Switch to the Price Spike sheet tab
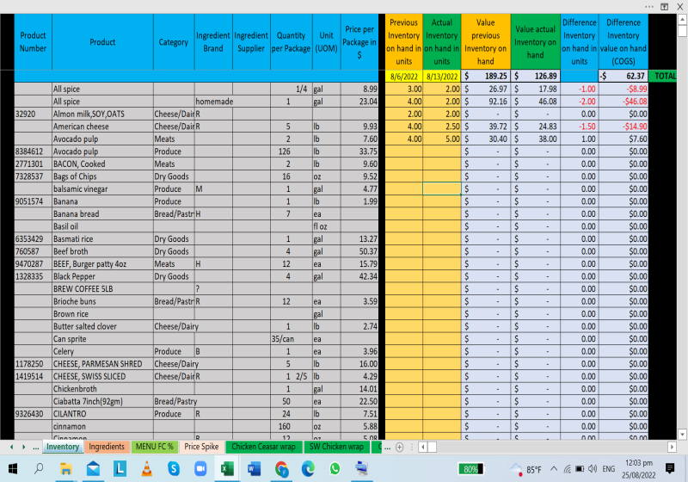This screenshot has height=482, width=688. tap(202, 447)
